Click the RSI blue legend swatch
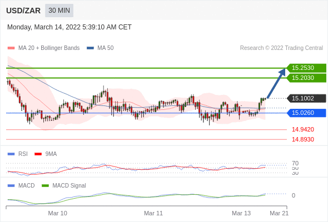The height and width of the screenshot is (222, 328). coord(11,154)
